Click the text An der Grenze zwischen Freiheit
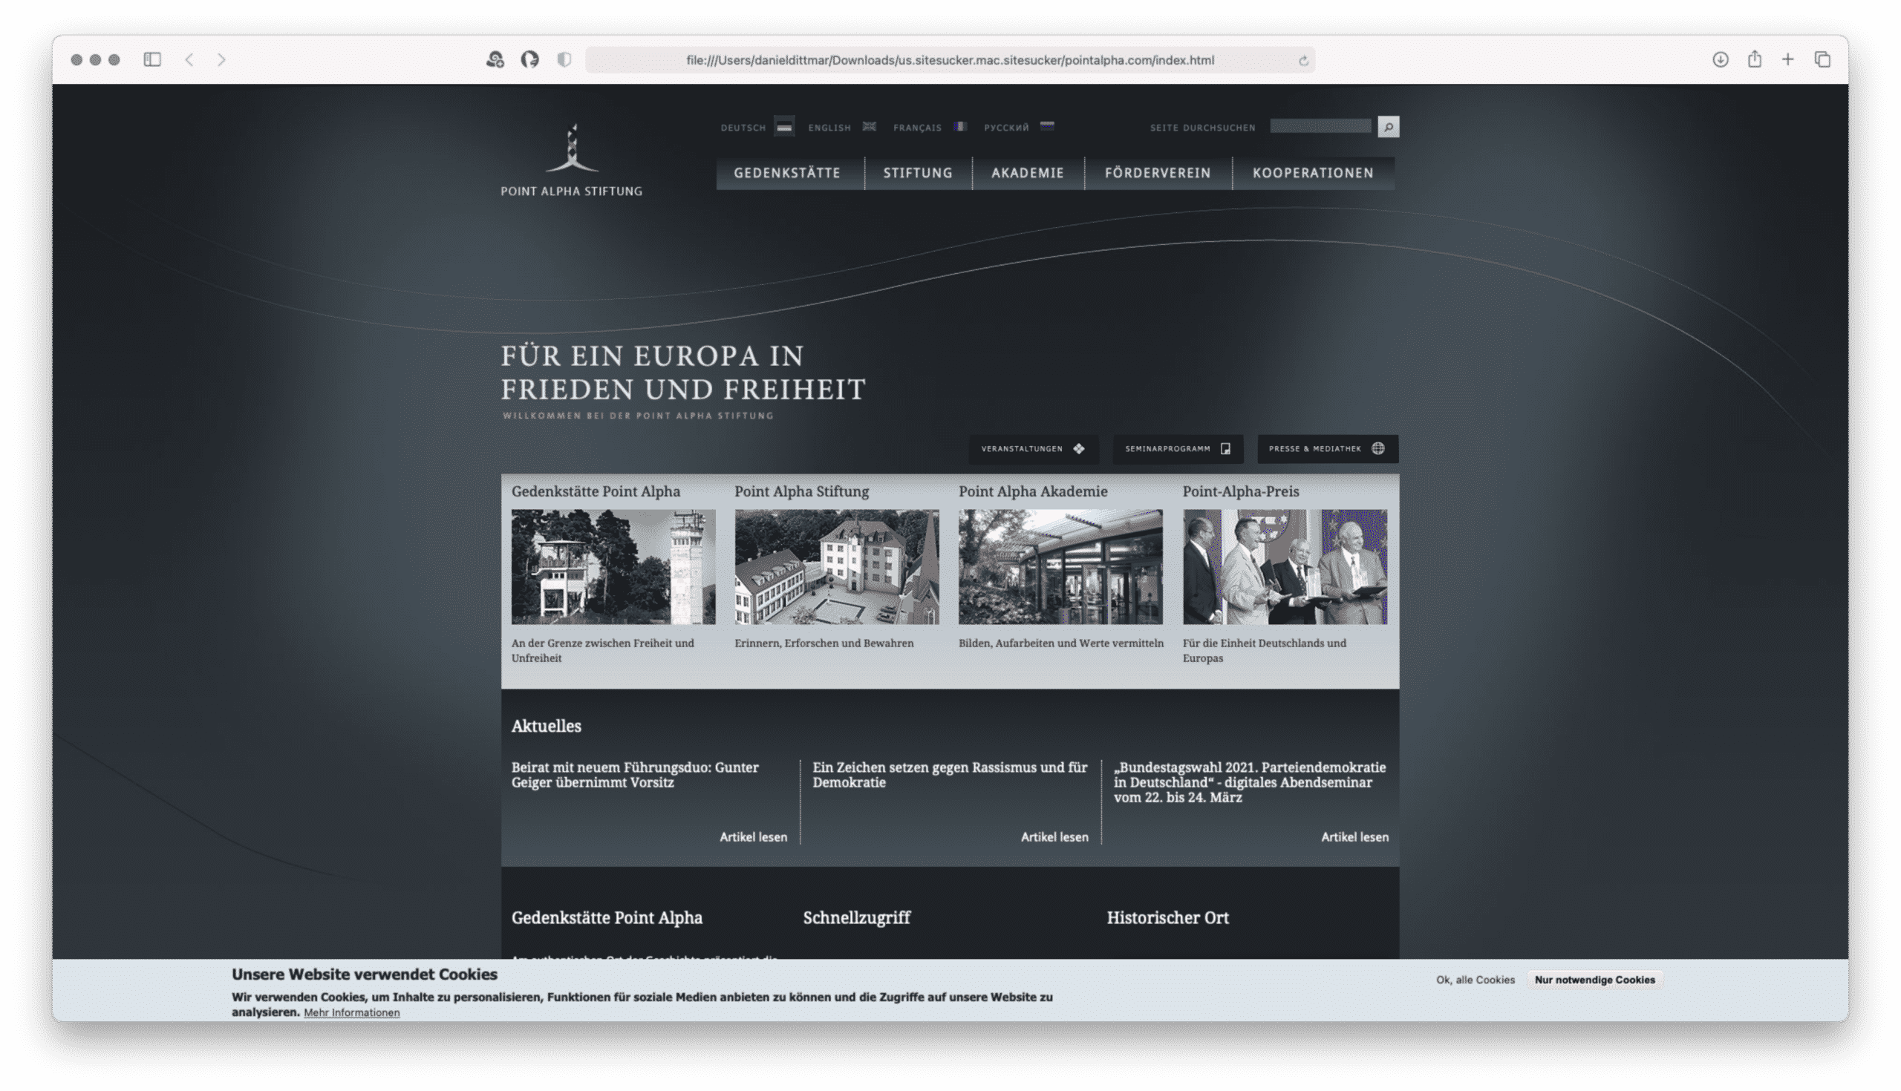This screenshot has width=1901, height=1091. 603,650
